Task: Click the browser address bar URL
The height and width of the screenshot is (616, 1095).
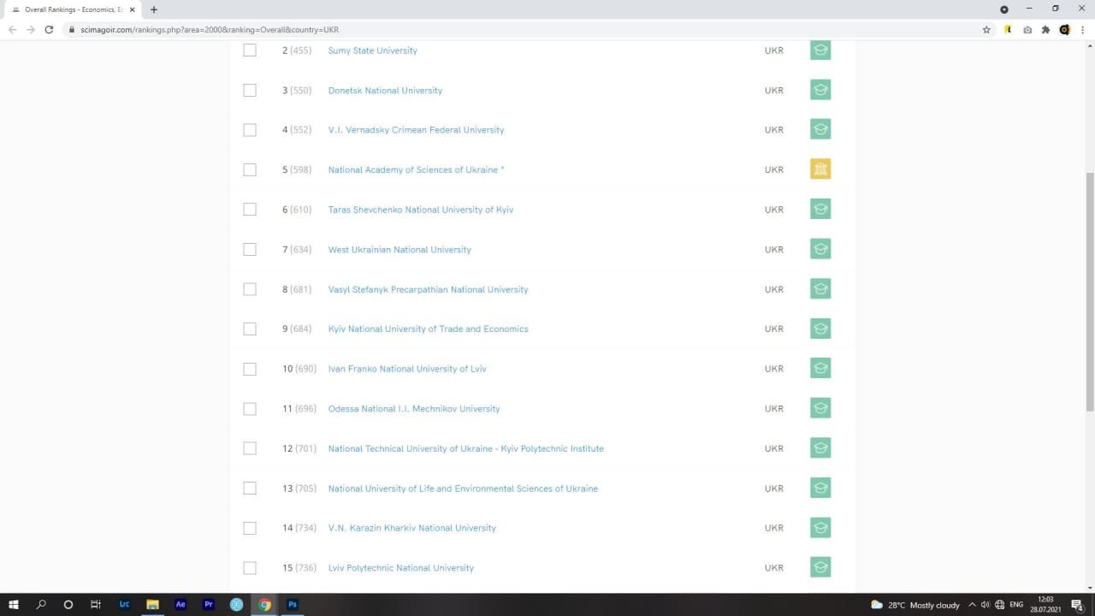Action: click(210, 29)
